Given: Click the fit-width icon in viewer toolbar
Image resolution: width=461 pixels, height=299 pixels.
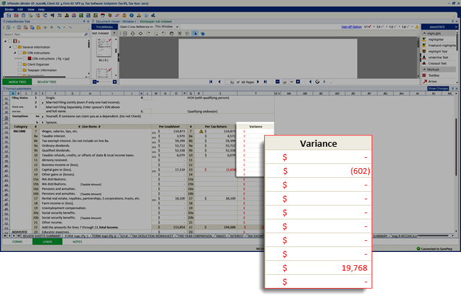Looking at the screenshot, I should point(141,33).
